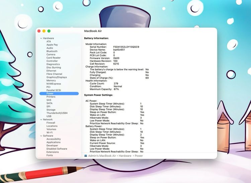Select Volumes under Network
251x183 pixels.
click(x=51, y=129)
